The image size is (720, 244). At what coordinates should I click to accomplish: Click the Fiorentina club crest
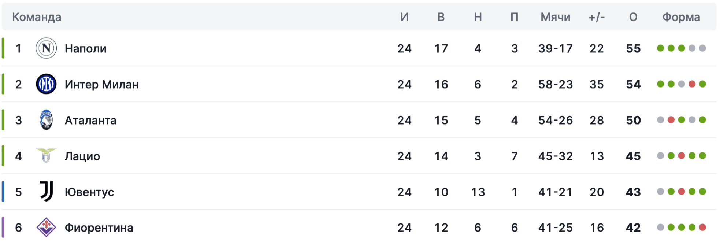click(46, 228)
